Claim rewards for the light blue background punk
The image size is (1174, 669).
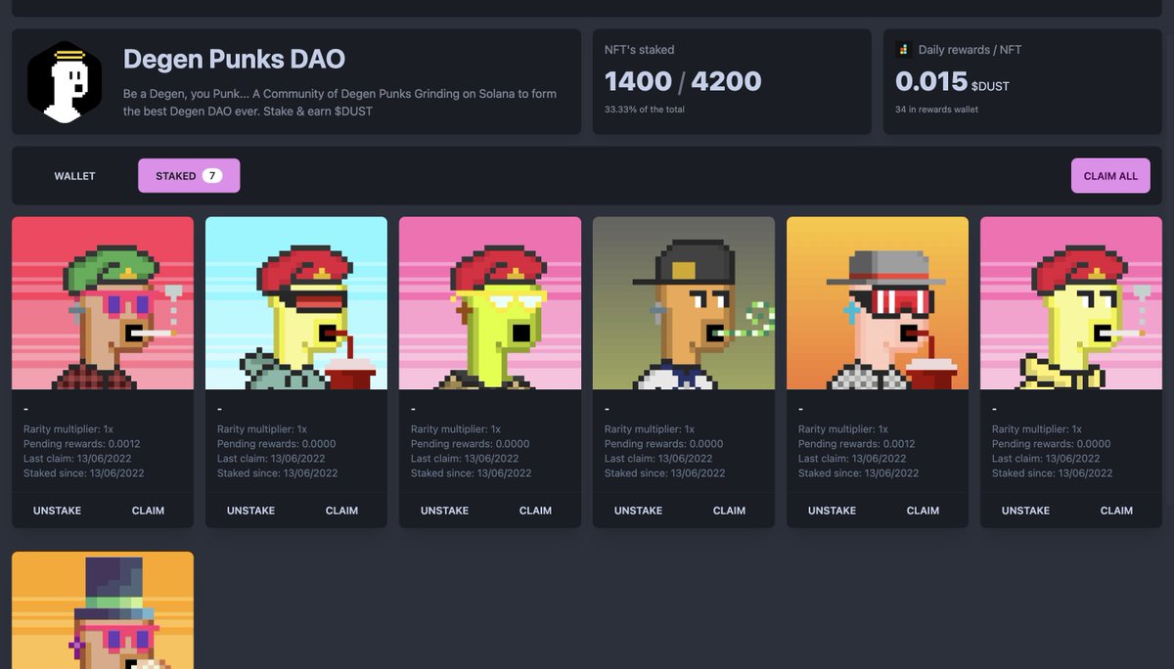pos(341,511)
